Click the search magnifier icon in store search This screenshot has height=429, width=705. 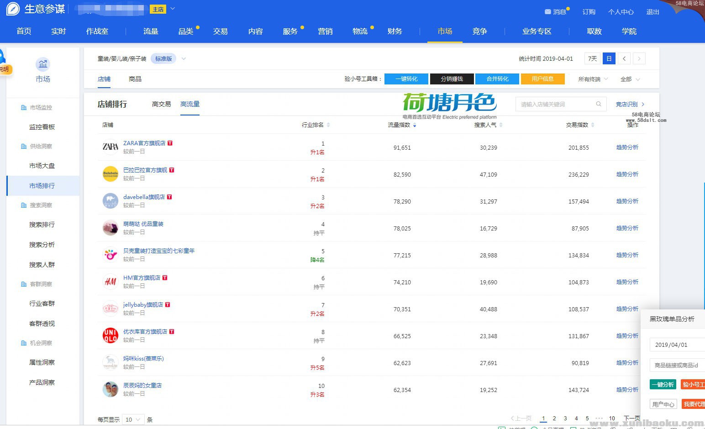click(x=599, y=104)
